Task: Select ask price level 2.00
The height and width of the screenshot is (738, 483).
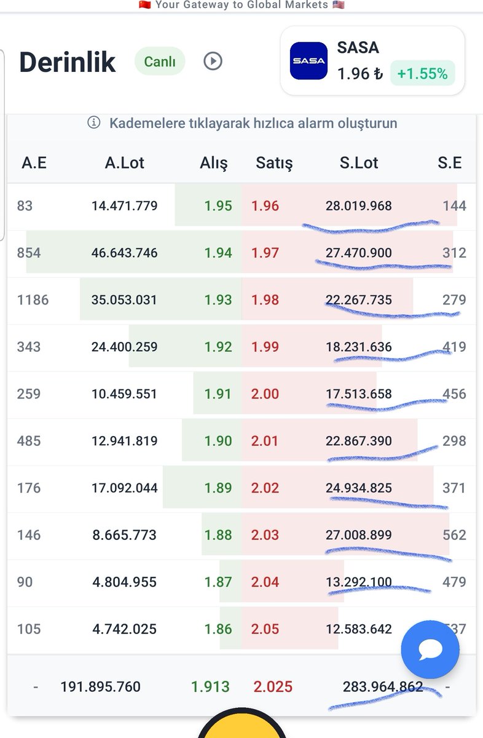Action: coord(265,394)
